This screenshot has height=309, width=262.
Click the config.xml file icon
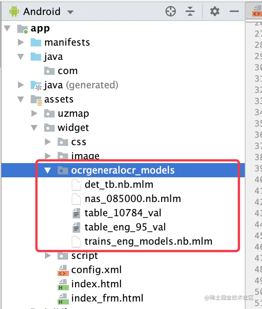tap(63, 270)
